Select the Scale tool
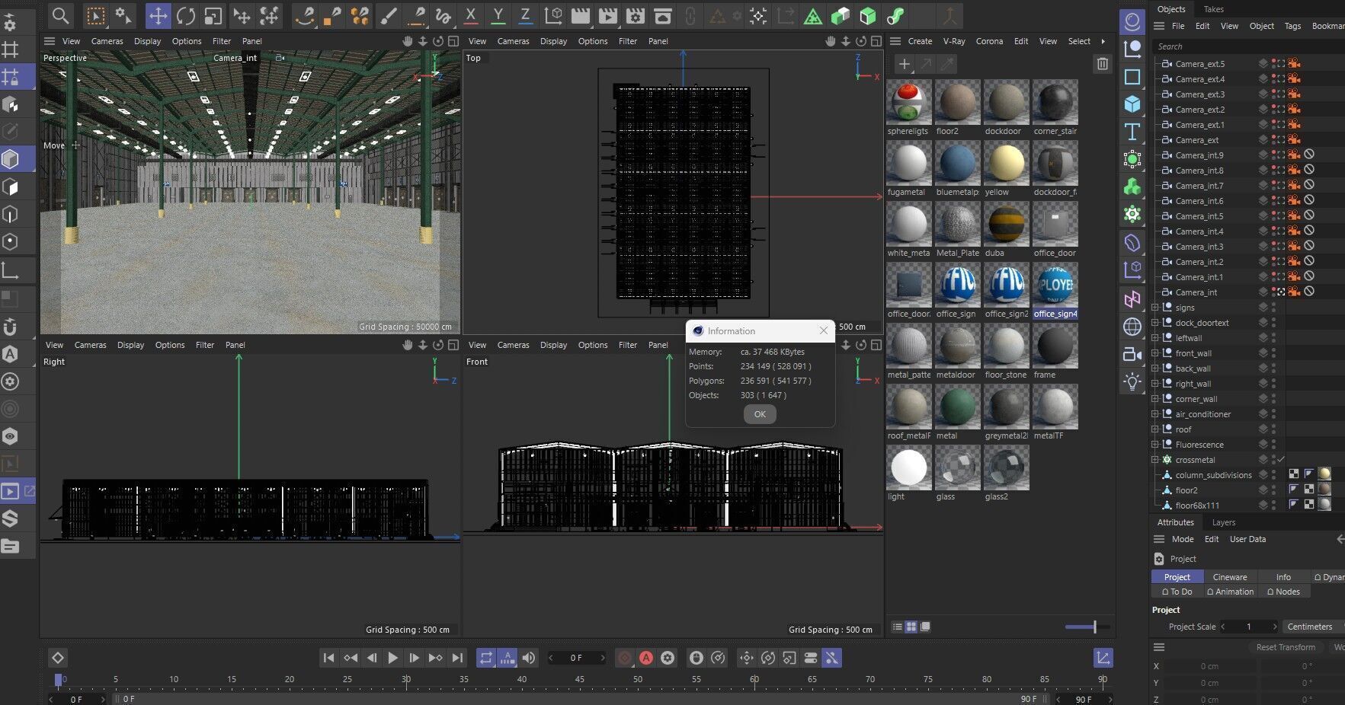 213,15
